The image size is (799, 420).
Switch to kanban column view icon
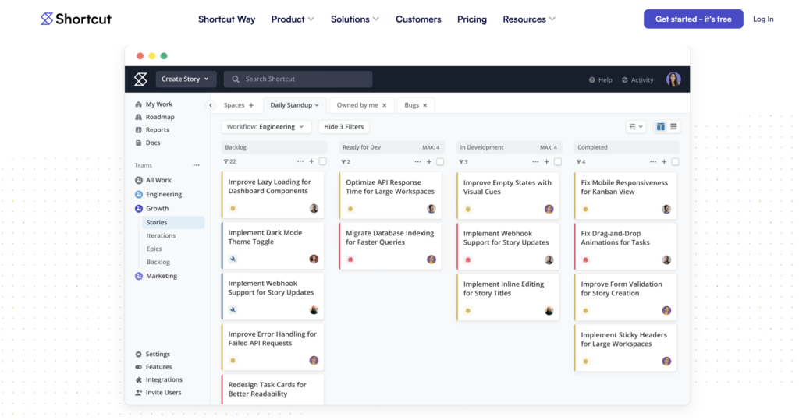pyautogui.click(x=660, y=127)
